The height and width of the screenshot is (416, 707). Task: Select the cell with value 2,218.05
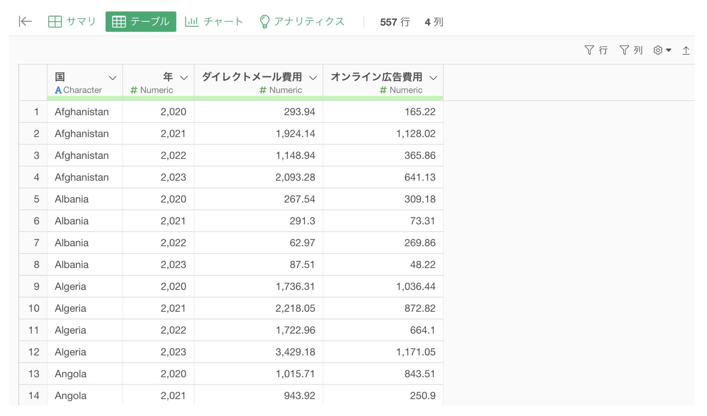click(258, 308)
